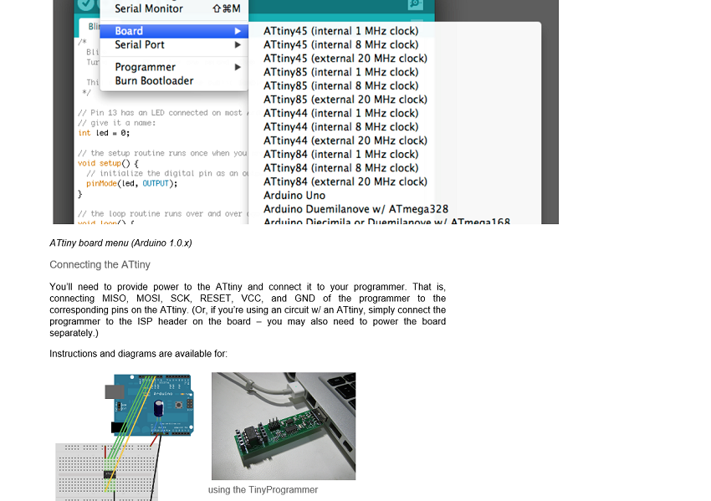Viewport: 711px width, 501px height.
Task: Click the 'void setup() {' code line
Action: coord(109,163)
